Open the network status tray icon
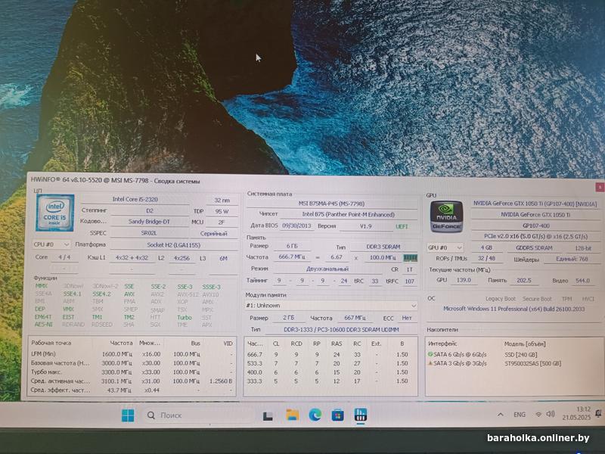This screenshot has width=605, height=454. [x=538, y=415]
